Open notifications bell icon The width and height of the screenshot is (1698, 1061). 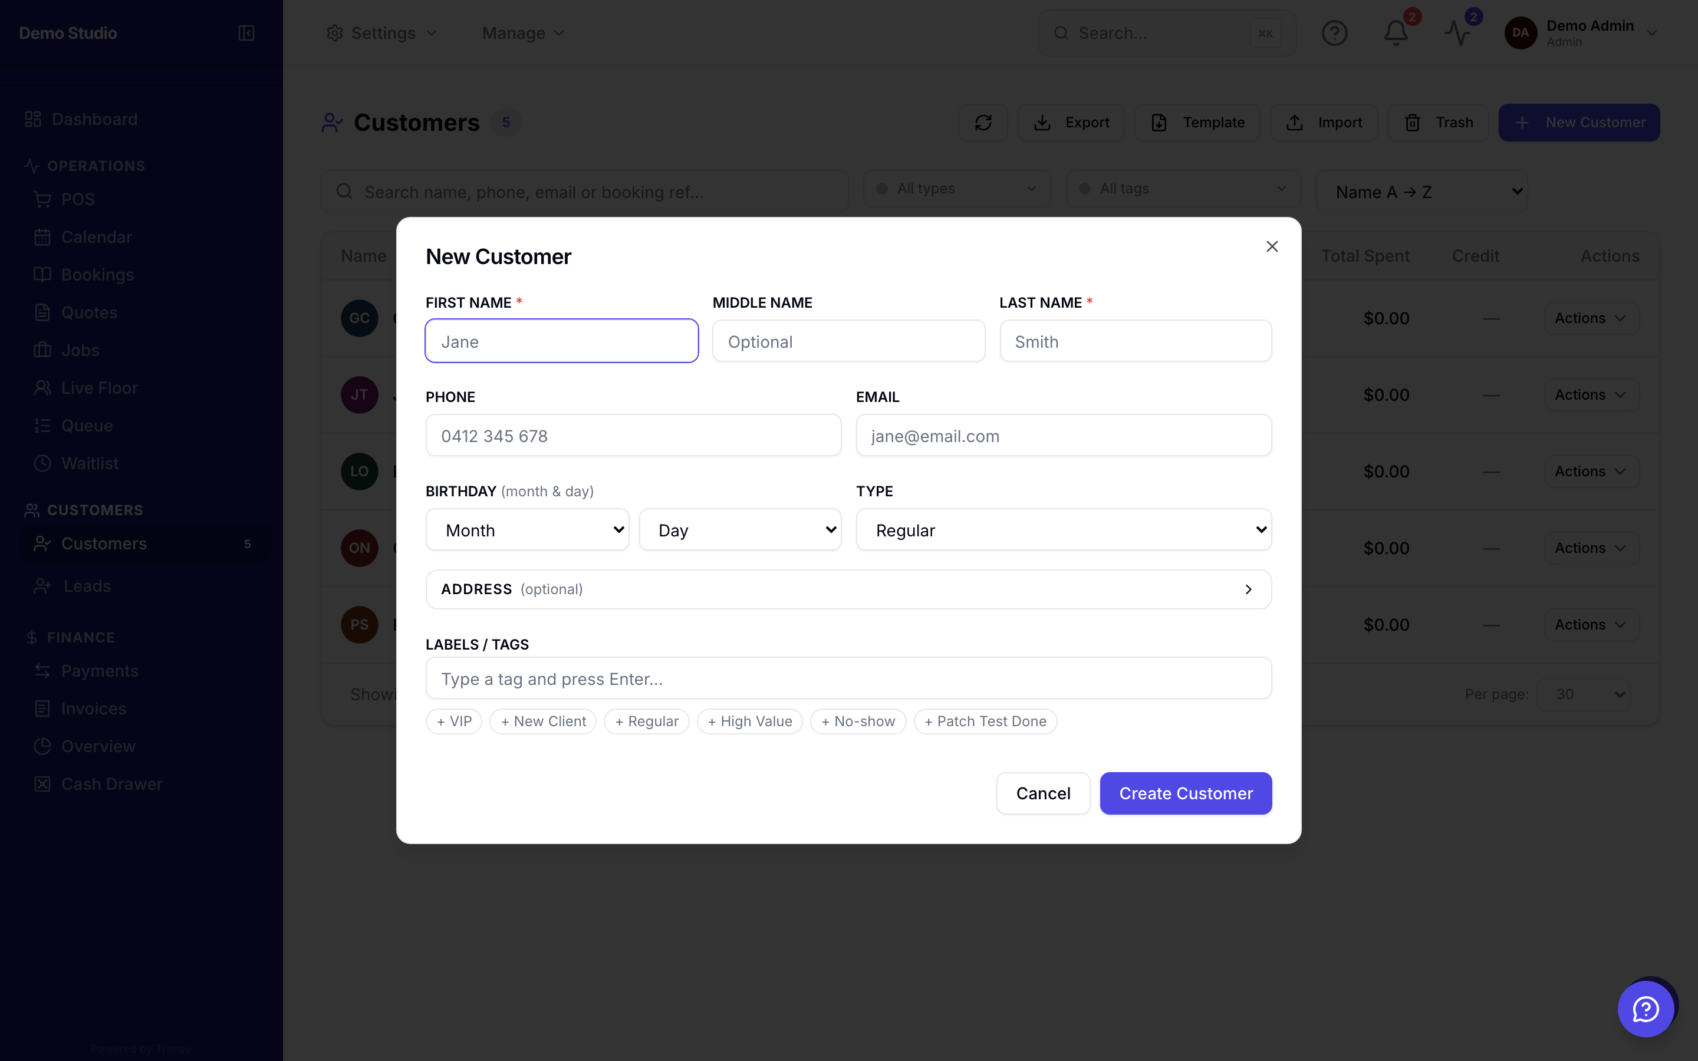[1396, 33]
